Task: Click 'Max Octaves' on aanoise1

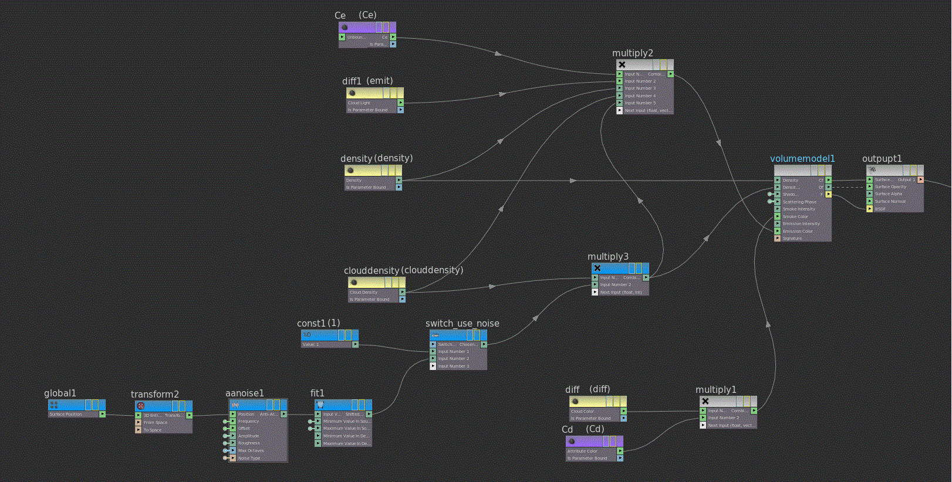Action: coord(251,450)
